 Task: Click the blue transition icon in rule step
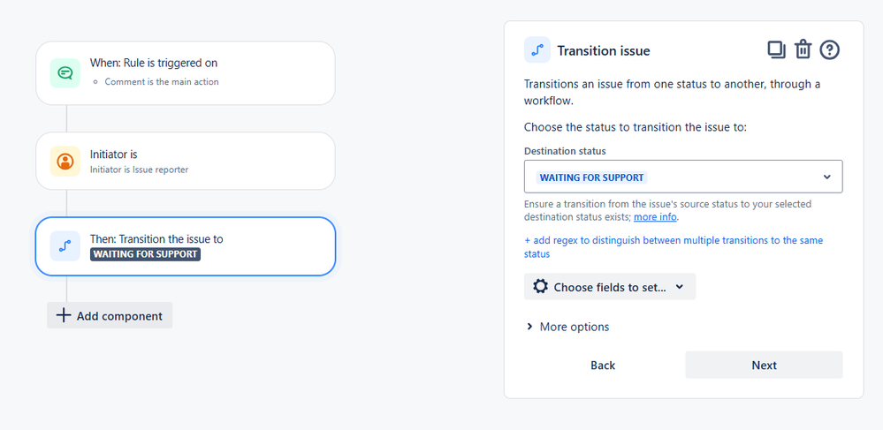65,246
